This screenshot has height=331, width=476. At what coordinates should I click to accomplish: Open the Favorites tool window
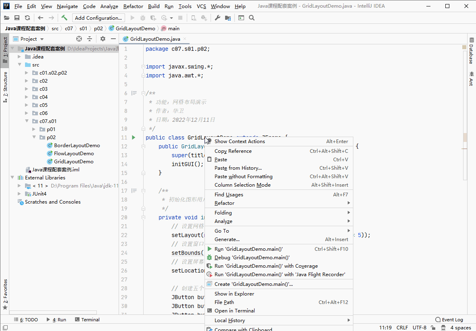point(5,294)
